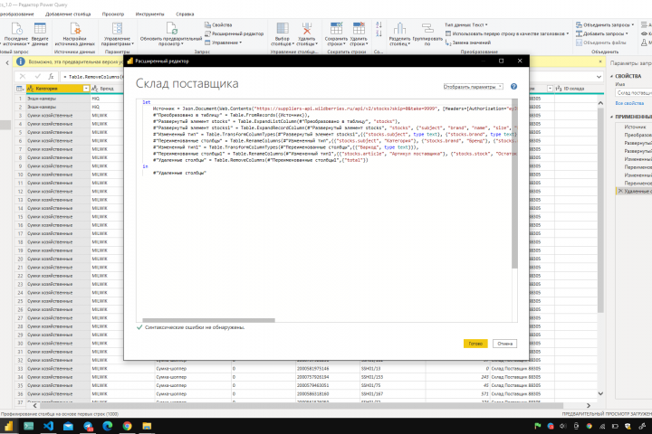Expand the queries pane with left chevron

click(x=7, y=62)
